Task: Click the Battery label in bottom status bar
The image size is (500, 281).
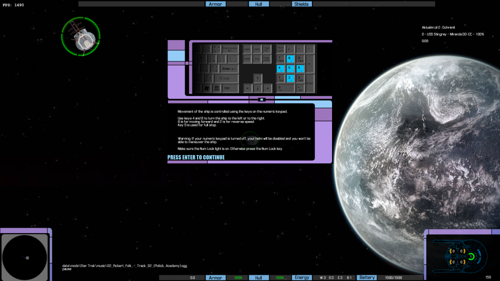Action: [367, 278]
